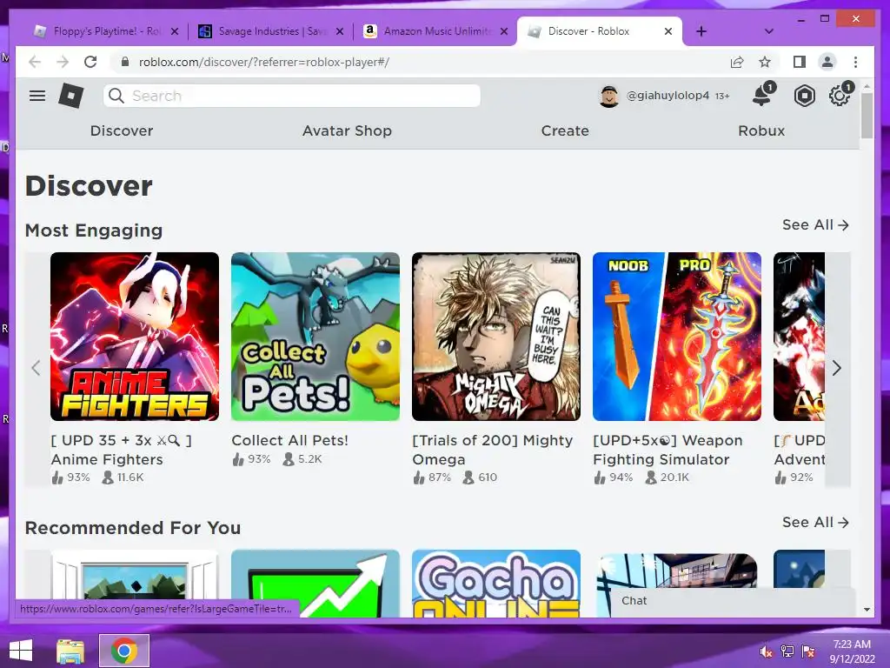The width and height of the screenshot is (890, 668).
Task: Close the Savage Industries tab
Action: click(340, 31)
